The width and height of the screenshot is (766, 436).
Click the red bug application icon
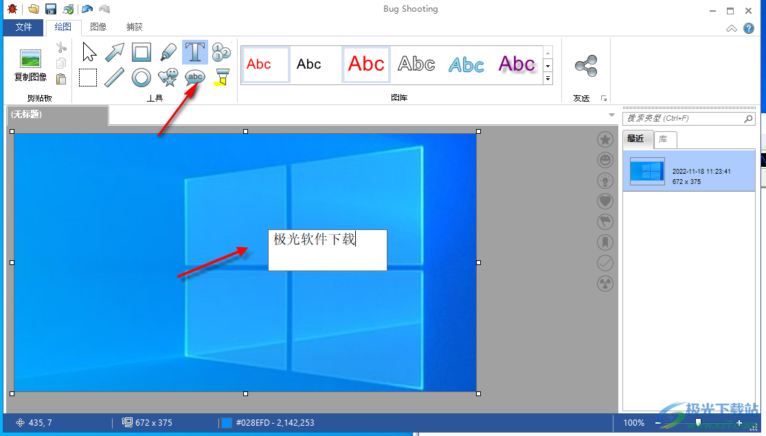tap(12, 9)
